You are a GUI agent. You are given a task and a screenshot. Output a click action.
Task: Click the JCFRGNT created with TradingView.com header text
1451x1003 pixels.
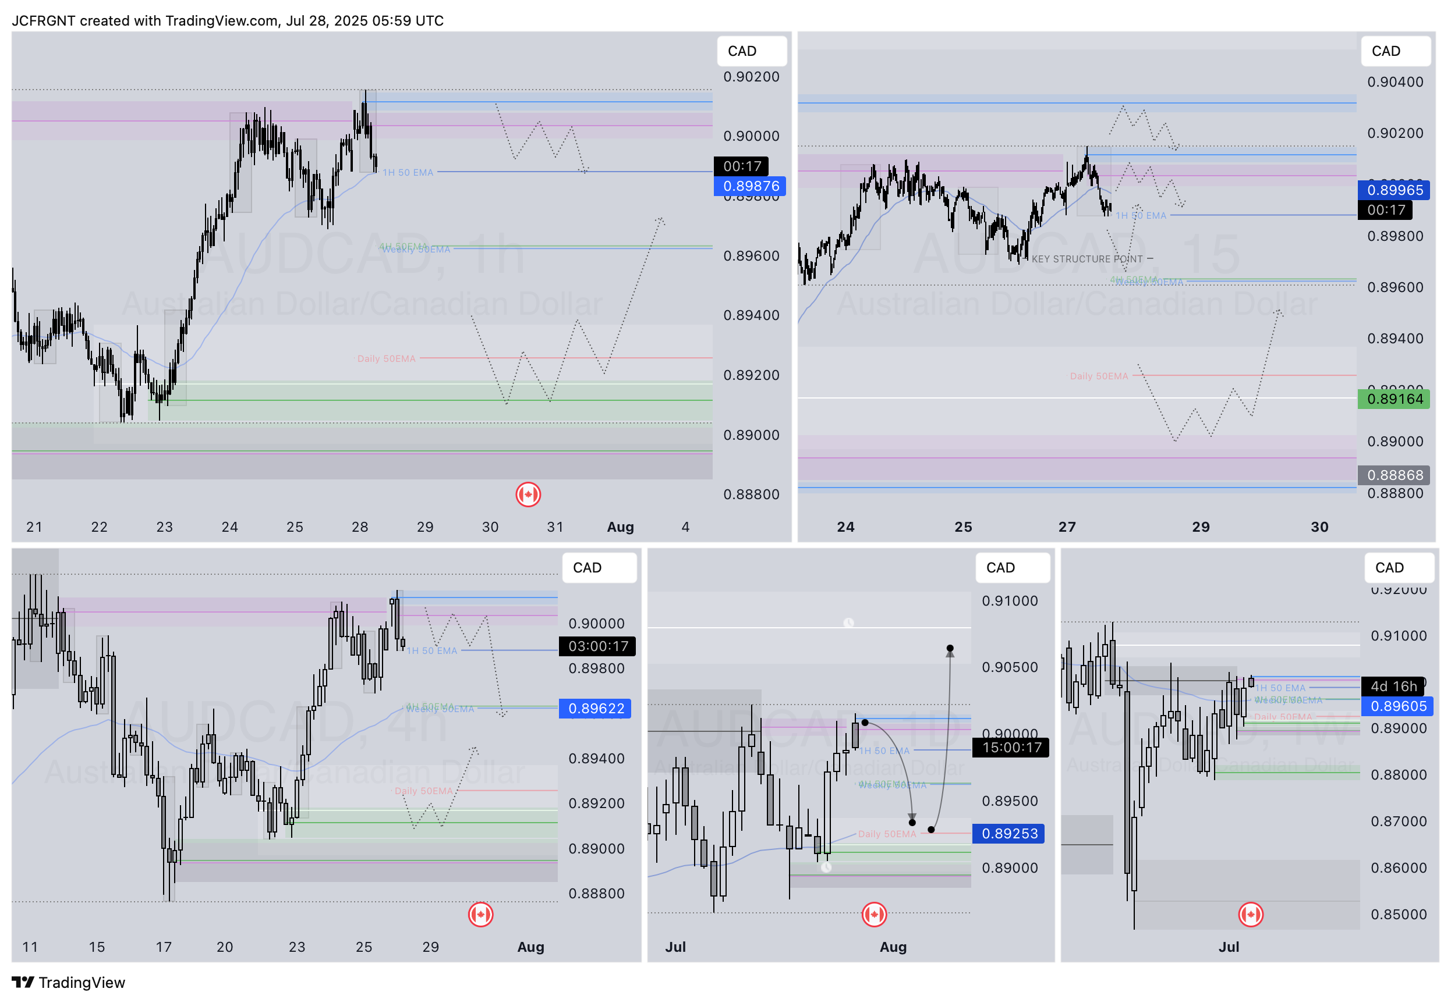click(x=228, y=21)
